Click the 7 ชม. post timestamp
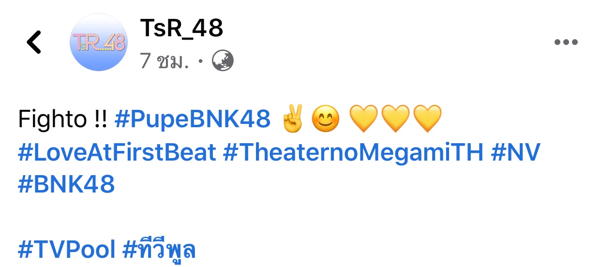This screenshot has width=601, height=267. click(x=164, y=61)
